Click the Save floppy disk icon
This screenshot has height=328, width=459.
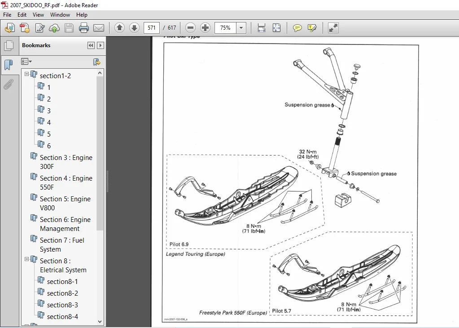coord(69,28)
